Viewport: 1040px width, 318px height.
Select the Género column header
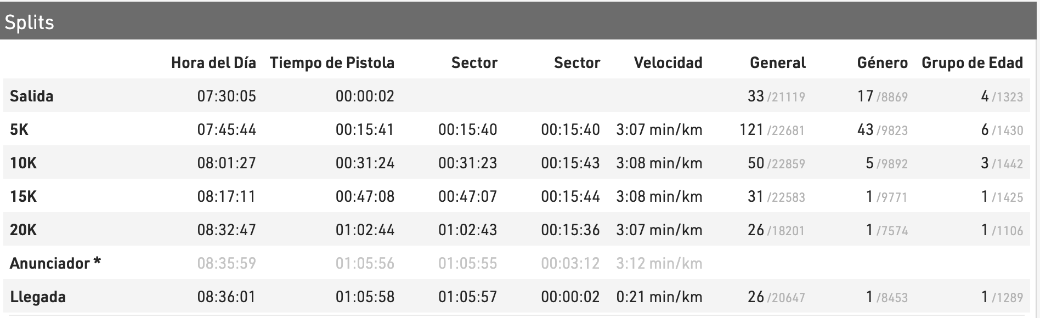(x=881, y=63)
